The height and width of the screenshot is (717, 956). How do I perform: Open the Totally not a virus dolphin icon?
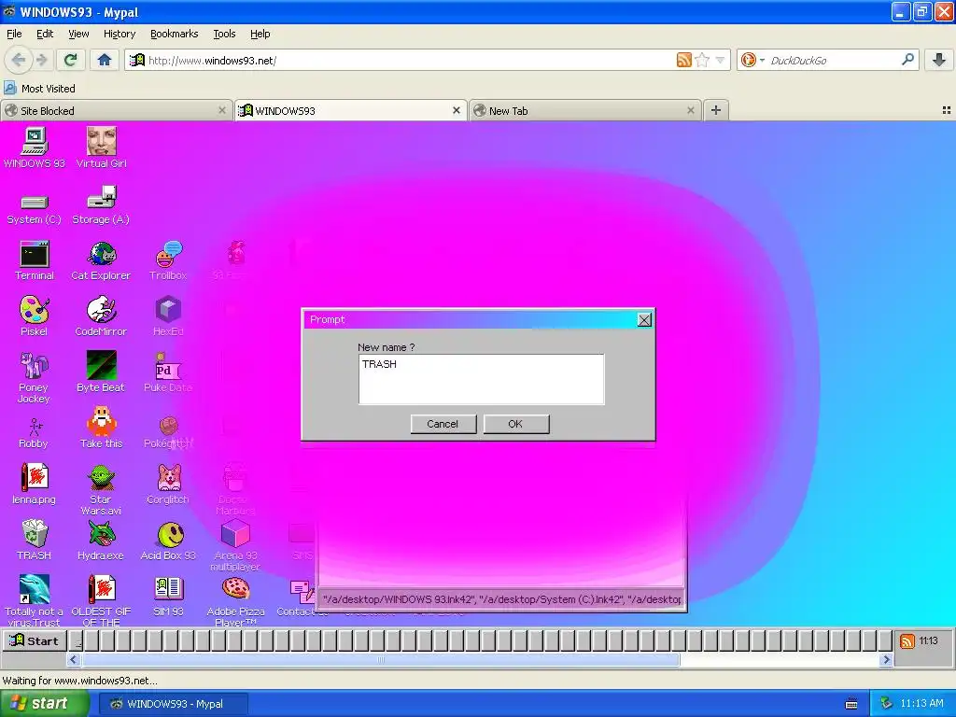pos(35,600)
